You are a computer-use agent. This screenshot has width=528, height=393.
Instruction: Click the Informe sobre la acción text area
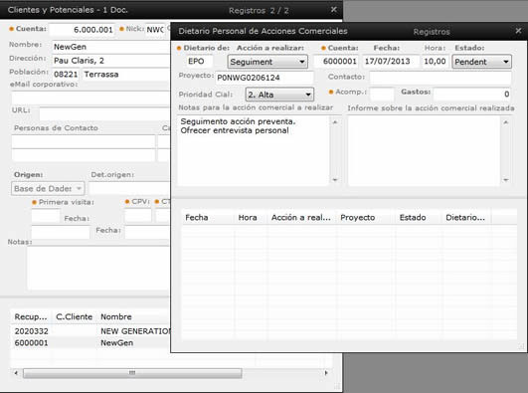424,150
